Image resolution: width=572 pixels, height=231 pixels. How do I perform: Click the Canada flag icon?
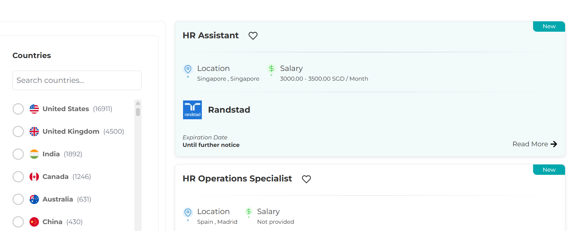click(x=34, y=177)
